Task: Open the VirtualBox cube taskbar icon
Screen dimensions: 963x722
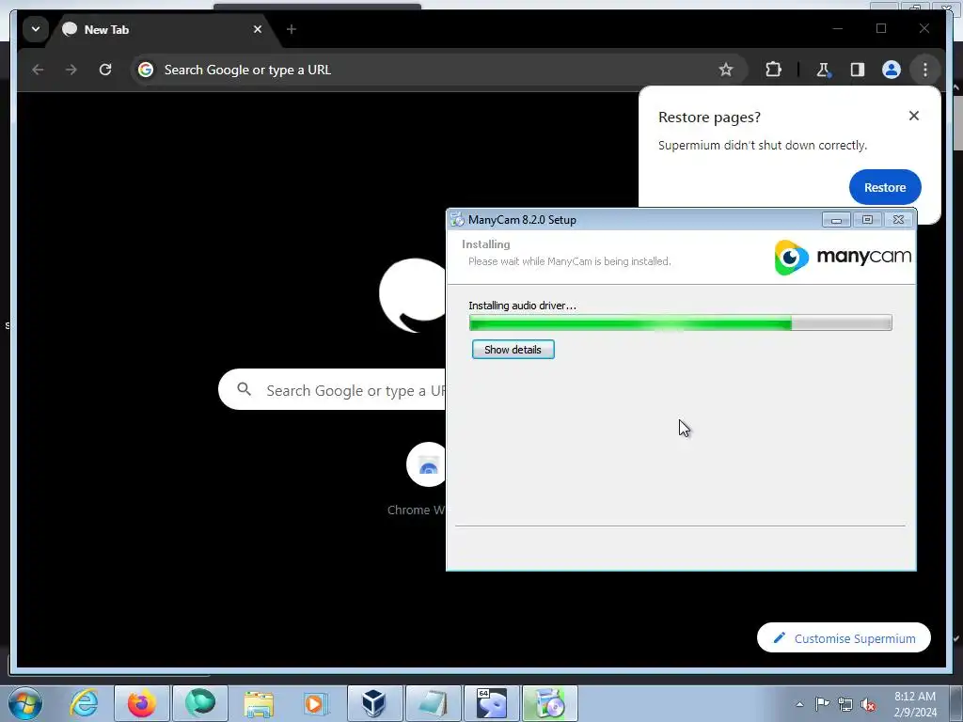Action: [x=374, y=703]
